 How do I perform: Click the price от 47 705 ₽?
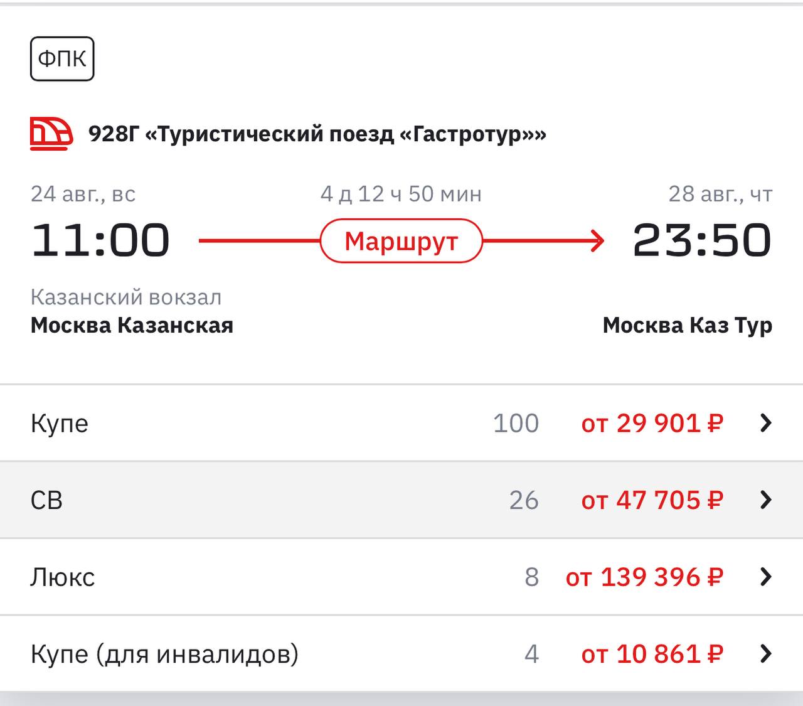[x=652, y=500]
